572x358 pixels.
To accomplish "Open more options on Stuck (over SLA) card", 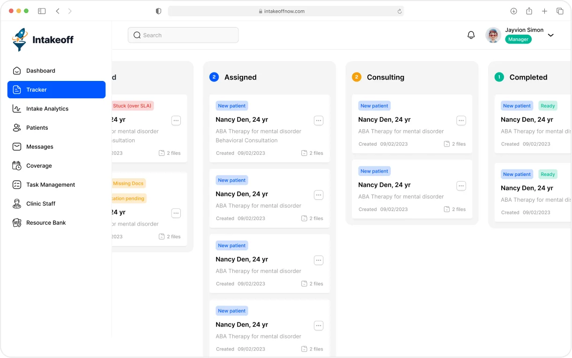I will [x=176, y=121].
